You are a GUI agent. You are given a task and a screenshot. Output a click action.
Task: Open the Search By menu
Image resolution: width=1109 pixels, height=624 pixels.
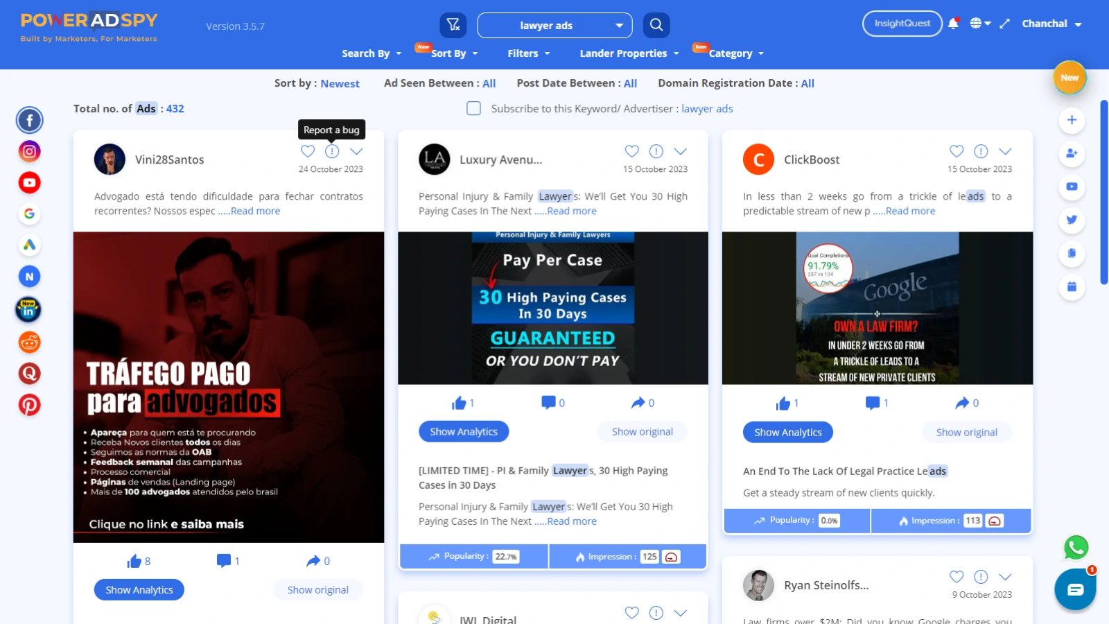coord(372,53)
